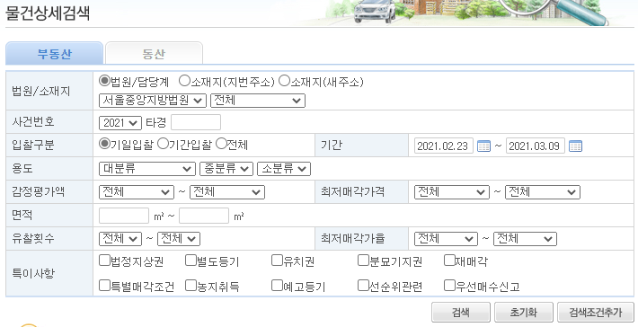
Task: Focus the maximum 면적 area field
Action: tap(204, 216)
